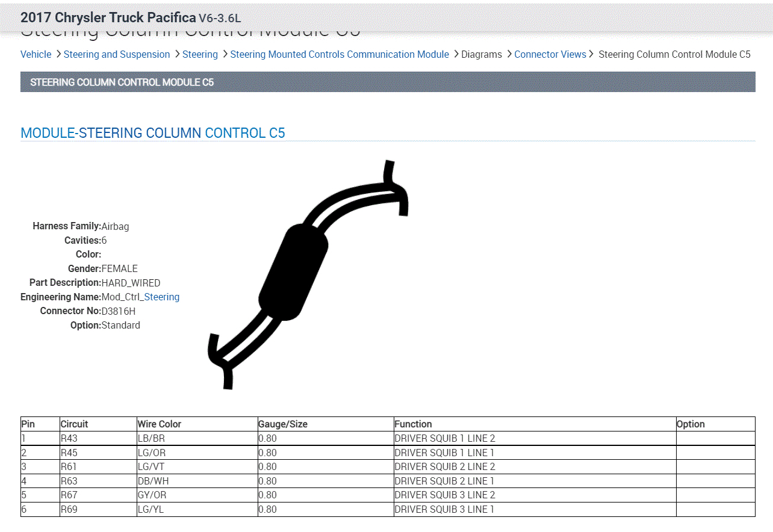Click the Pin column header
Image resolution: width=773 pixels, height=532 pixels.
point(40,424)
